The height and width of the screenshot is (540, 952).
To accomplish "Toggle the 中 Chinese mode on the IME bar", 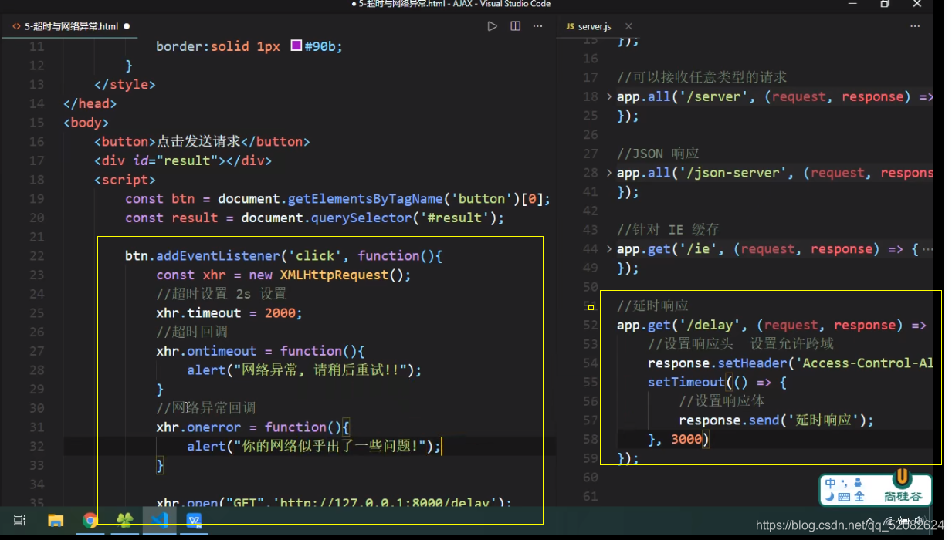I will tap(831, 483).
